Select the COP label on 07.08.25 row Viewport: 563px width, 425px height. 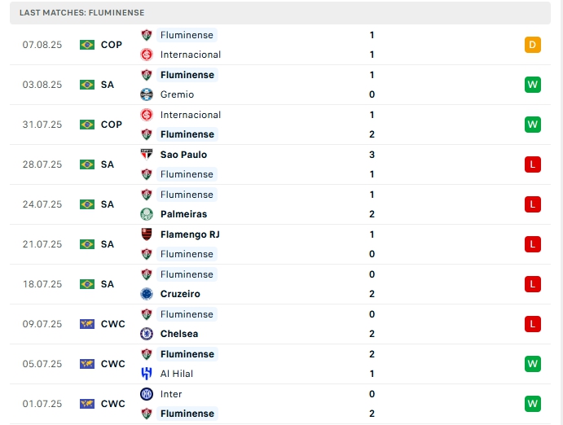[x=112, y=45]
